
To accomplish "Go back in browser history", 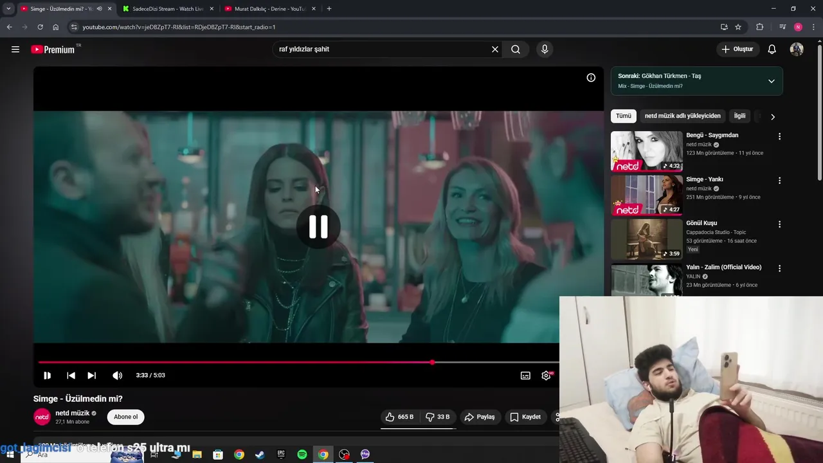I will (x=9, y=27).
